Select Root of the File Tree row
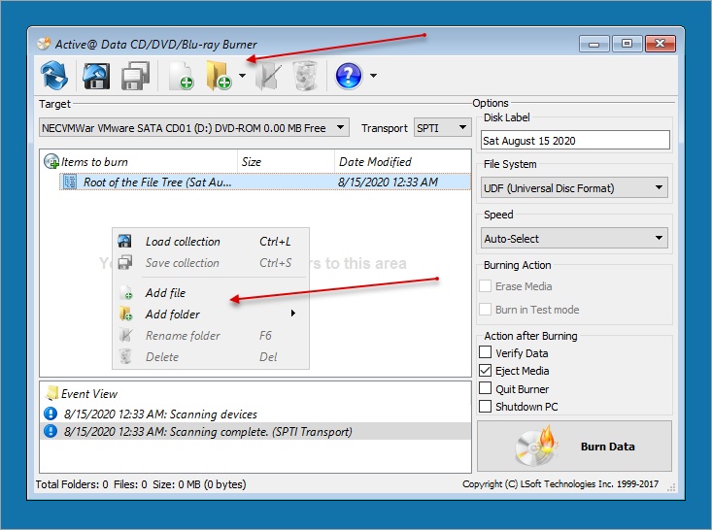Screen dimensions: 712x530 (x=265, y=182)
